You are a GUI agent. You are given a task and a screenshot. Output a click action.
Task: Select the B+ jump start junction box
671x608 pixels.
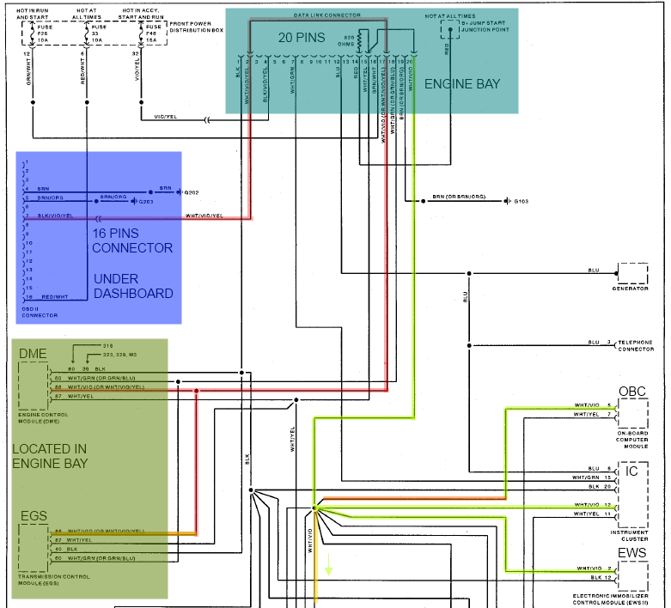tap(448, 29)
